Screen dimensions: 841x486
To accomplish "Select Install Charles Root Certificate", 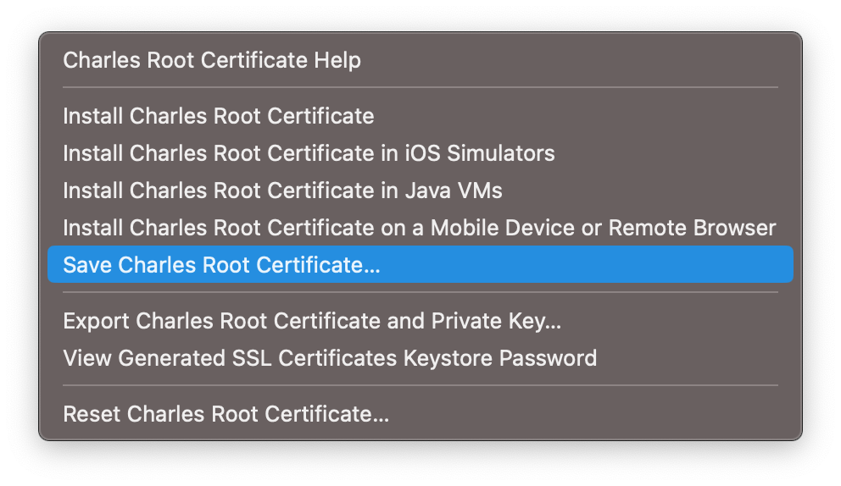I will pos(420,116).
